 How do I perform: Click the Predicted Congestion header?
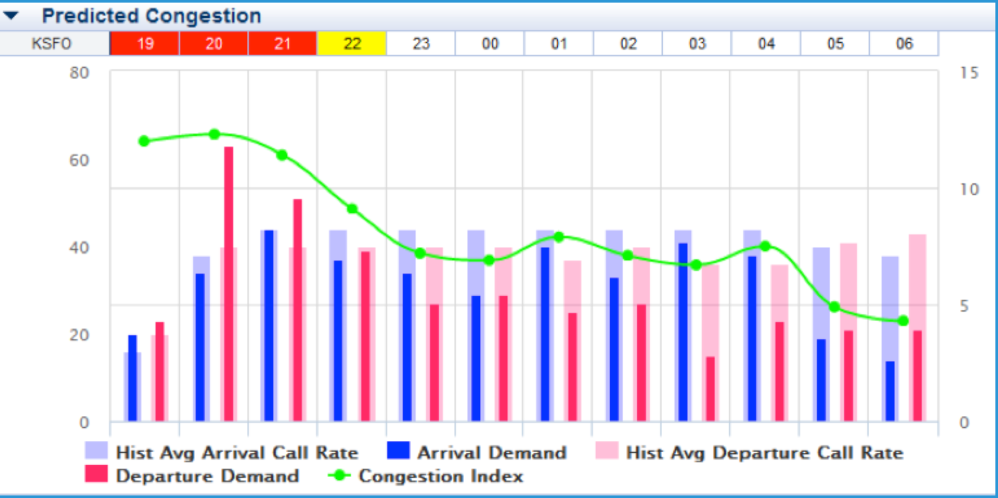pyautogui.click(x=151, y=16)
